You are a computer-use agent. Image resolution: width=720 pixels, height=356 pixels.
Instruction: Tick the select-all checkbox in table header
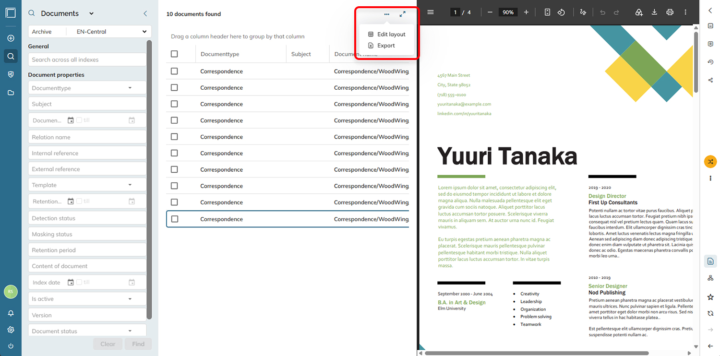pos(174,54)
